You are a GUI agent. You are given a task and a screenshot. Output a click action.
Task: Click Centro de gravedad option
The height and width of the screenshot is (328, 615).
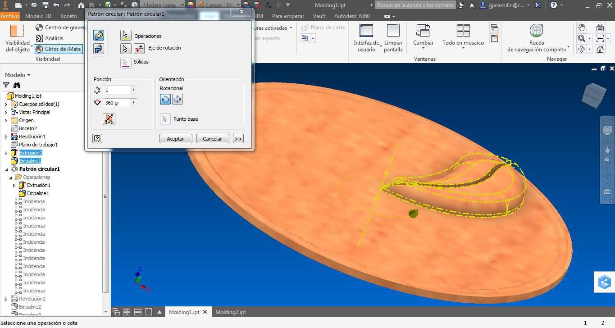60,27
